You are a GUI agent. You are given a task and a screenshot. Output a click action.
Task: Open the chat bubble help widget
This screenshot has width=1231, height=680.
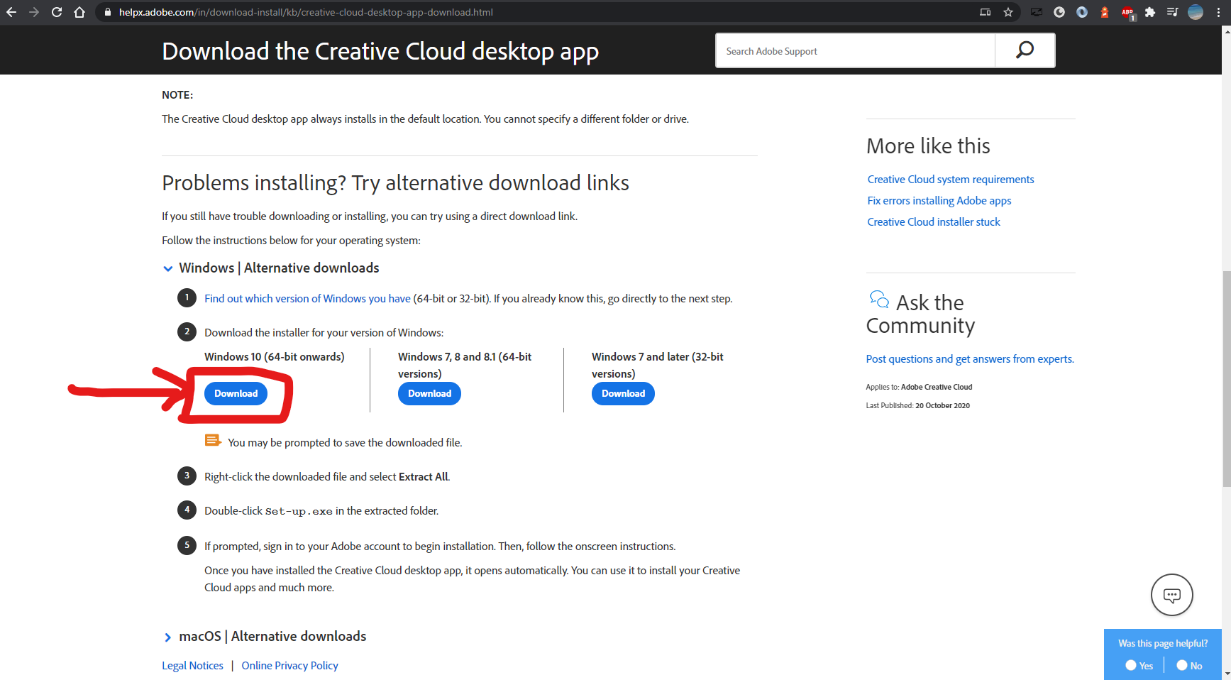1171,595
